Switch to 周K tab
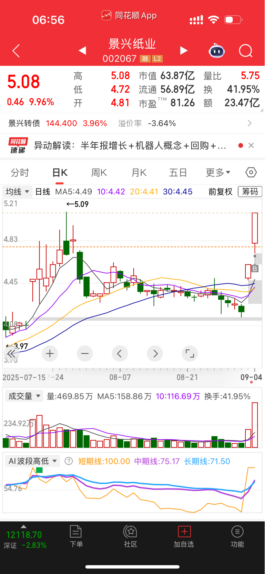The image size is (265, 574). coord(99,172)
